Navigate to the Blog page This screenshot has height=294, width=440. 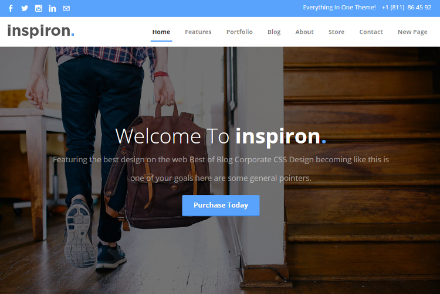tap(274, 32)
